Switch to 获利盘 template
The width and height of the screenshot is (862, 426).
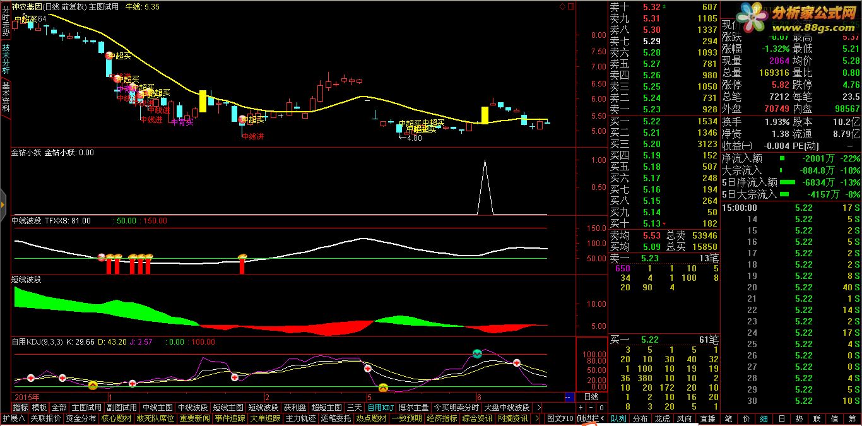(x=295, y=408)
